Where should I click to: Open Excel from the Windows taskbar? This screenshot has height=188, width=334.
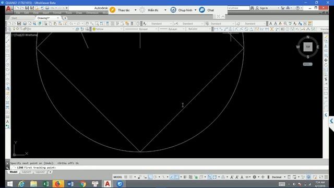tap(45, 184)
